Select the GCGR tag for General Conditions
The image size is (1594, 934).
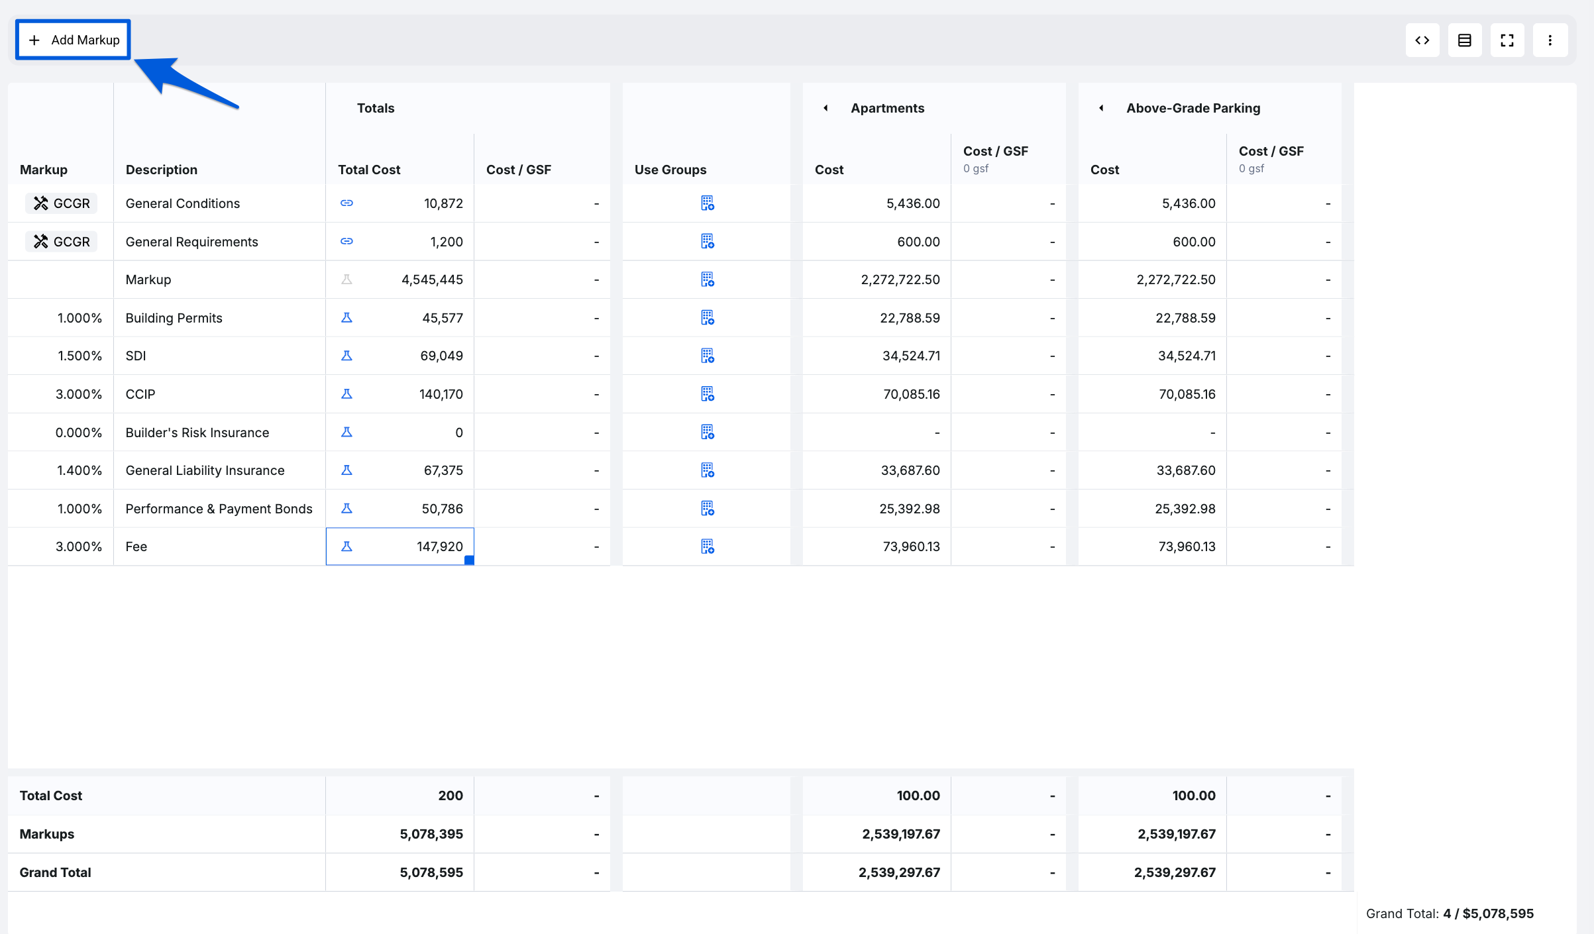(62, 203)
